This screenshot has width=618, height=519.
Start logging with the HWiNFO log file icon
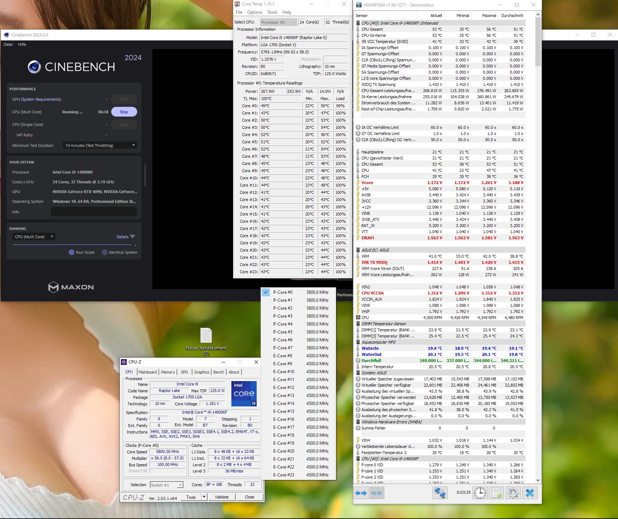click(497, 493)
